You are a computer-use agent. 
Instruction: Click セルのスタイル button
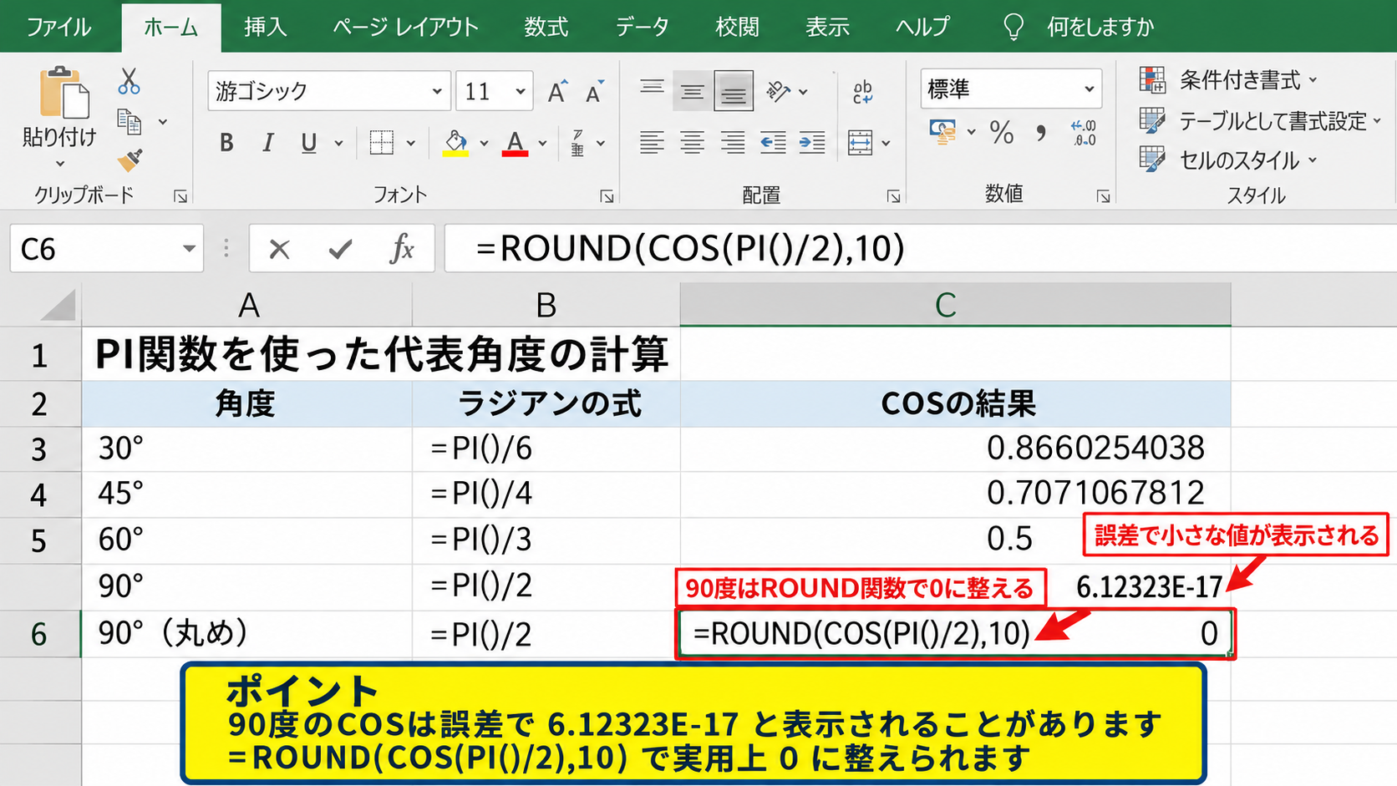[x=1227, y=160]
